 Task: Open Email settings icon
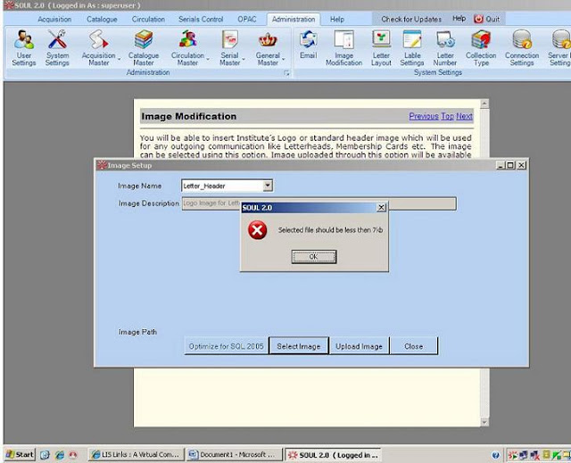tap(308, 39)
